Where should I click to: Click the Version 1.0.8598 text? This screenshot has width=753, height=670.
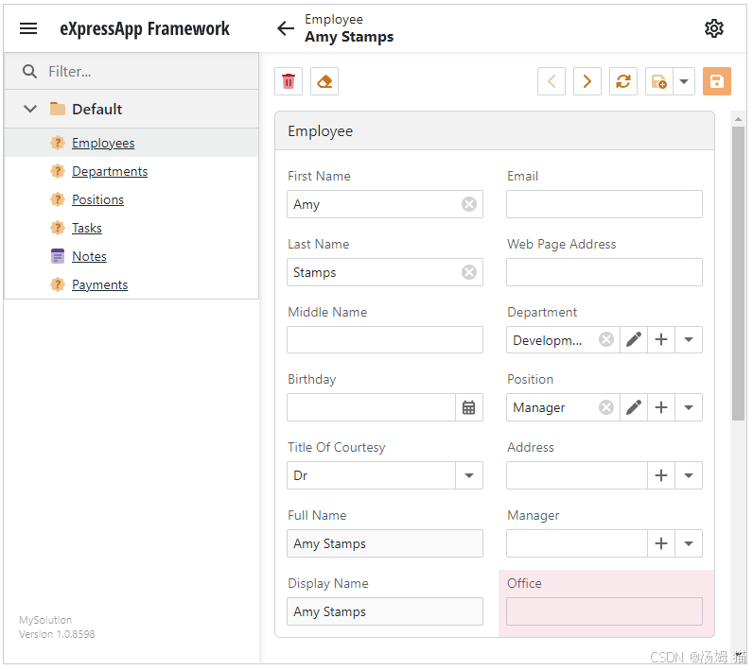pyautogui.click(x=57, y=634)
